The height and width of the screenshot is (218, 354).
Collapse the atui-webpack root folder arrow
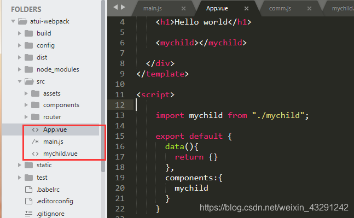pos(13,21)
